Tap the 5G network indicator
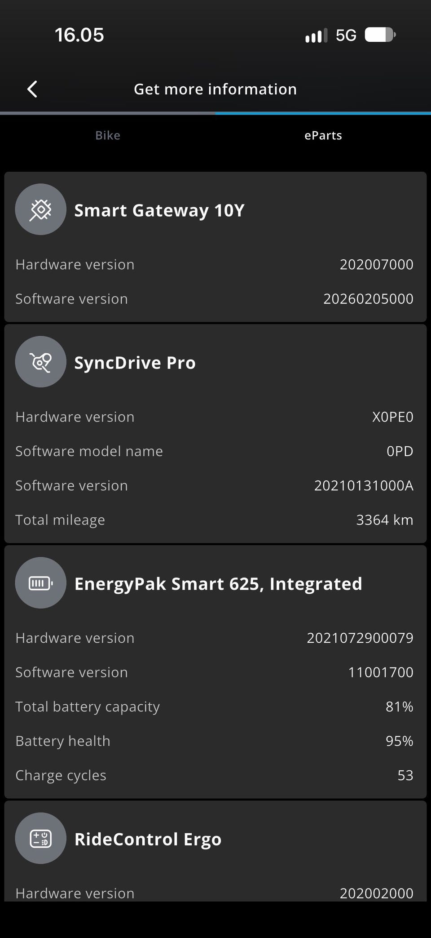431x938 pixels. [x=346, y=35]
